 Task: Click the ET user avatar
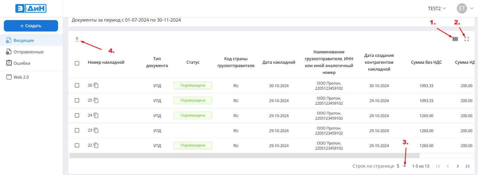tap(462, 8)
